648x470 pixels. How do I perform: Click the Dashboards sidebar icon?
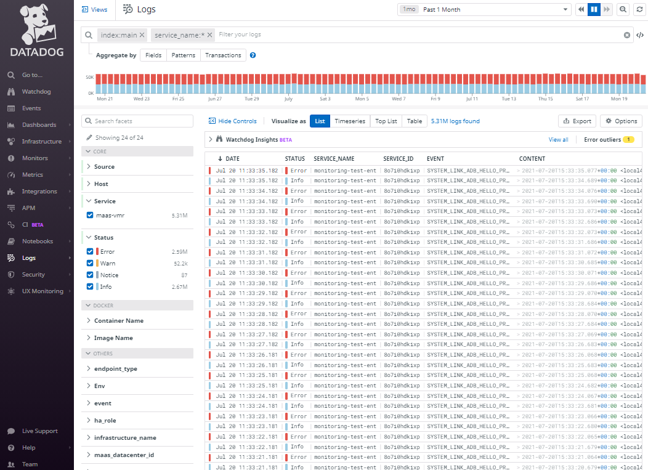coord(11,125)
